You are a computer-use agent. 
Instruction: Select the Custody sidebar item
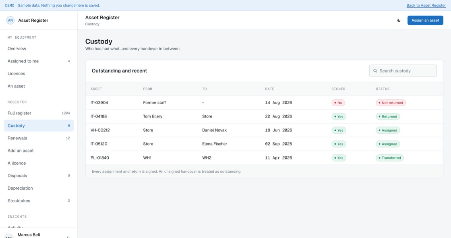(x=39, y=126)
